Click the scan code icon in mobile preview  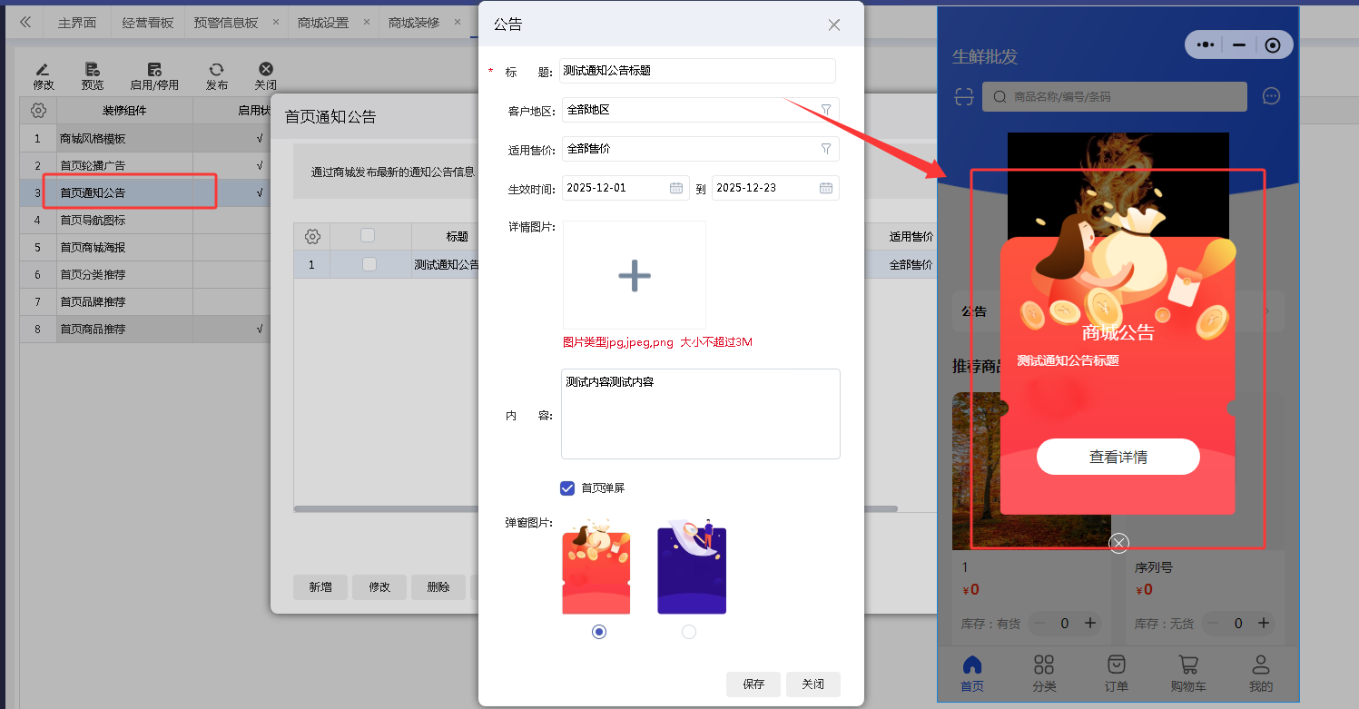tap(963, 96)
